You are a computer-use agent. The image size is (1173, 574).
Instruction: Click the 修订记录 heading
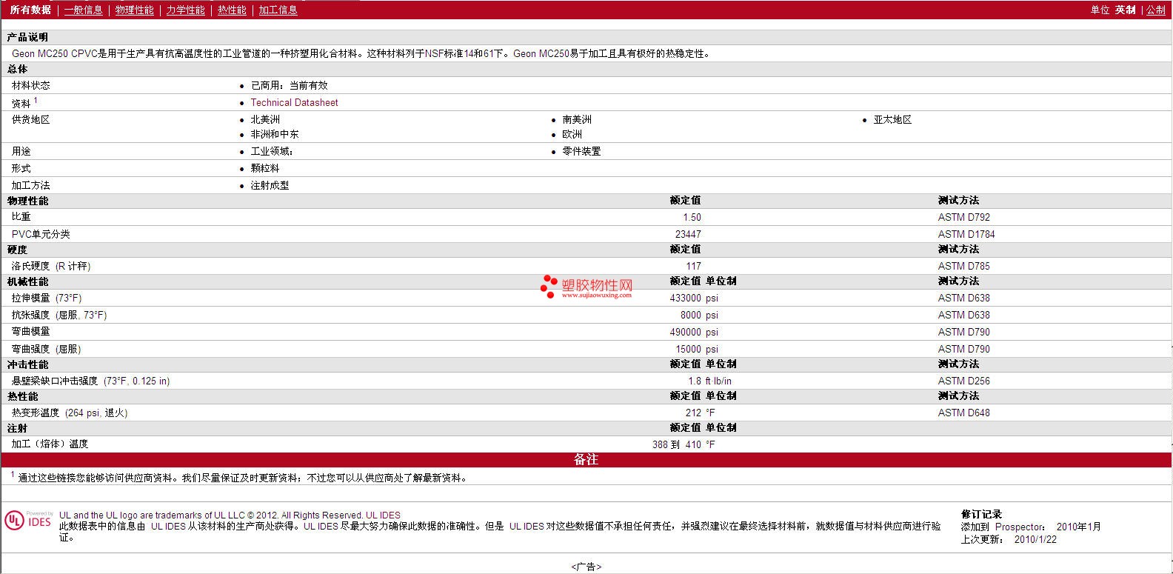981,514
